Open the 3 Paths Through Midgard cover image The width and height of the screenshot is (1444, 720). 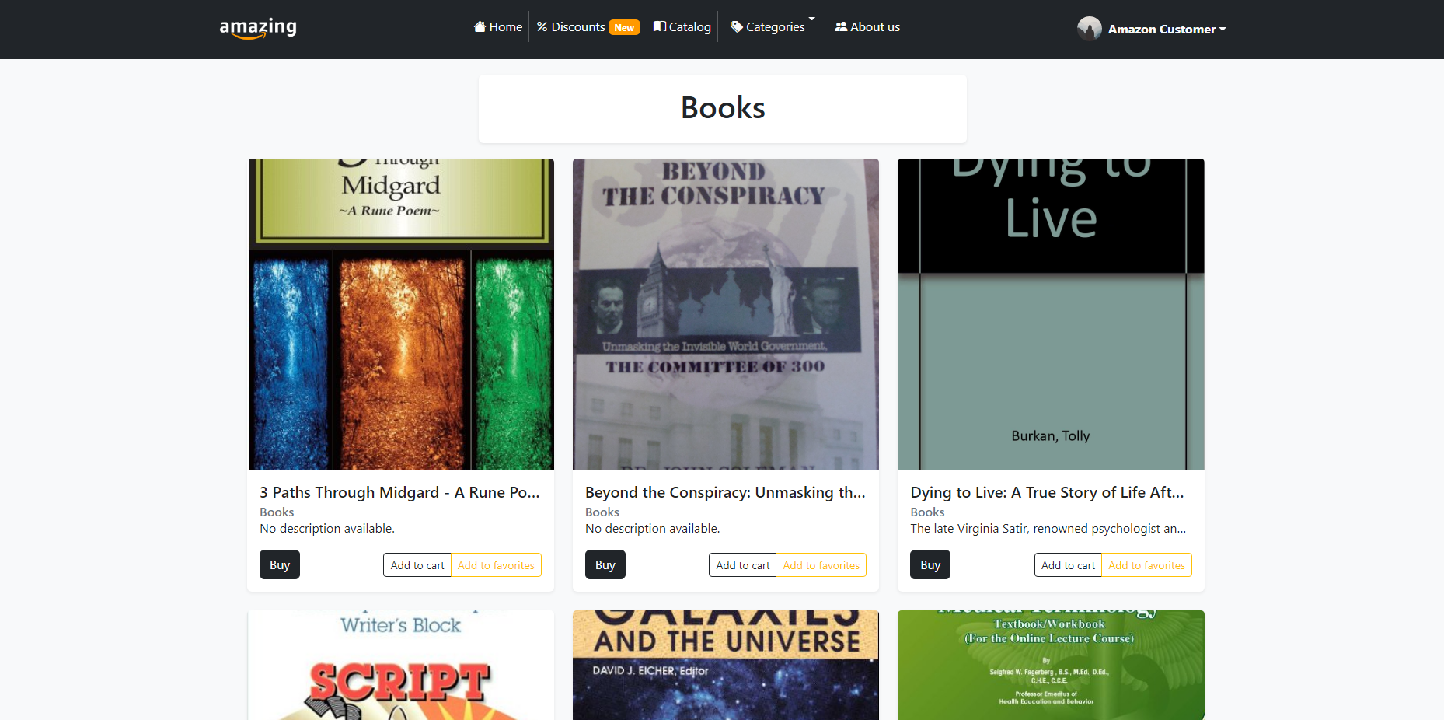point(401,314)
